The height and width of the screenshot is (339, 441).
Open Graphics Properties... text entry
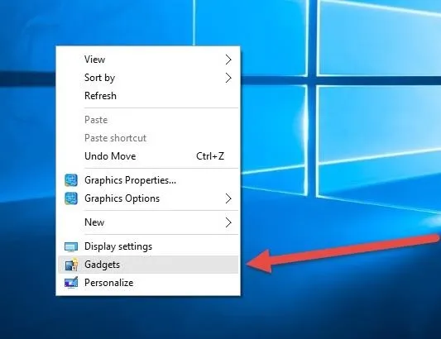(130, 180)
